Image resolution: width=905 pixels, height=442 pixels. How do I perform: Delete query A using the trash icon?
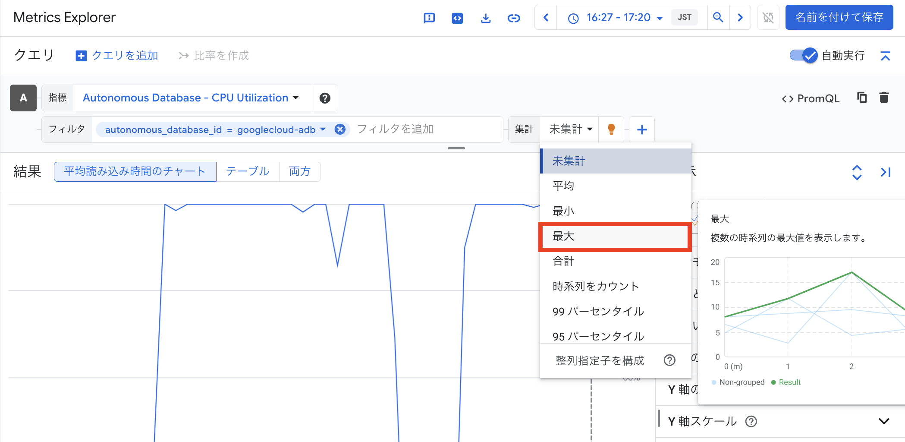(883, 98)
